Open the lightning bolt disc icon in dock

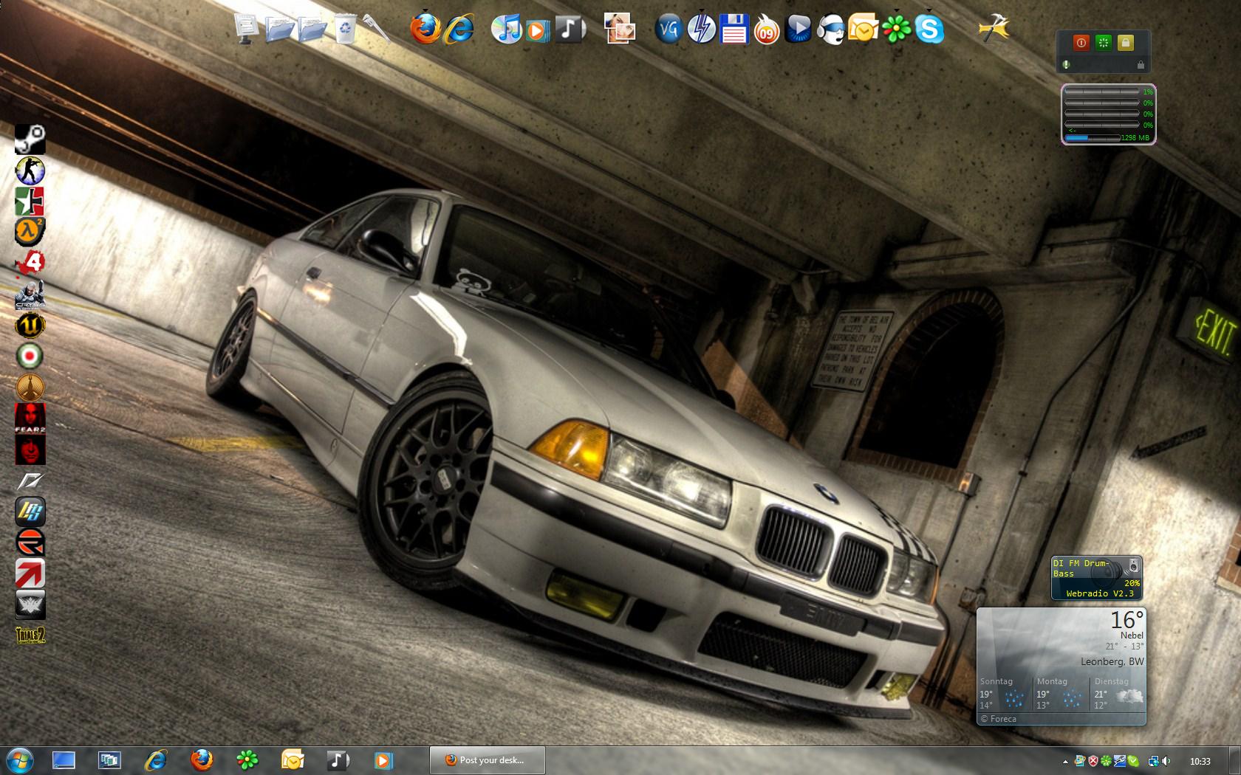(x=701, y=29)
